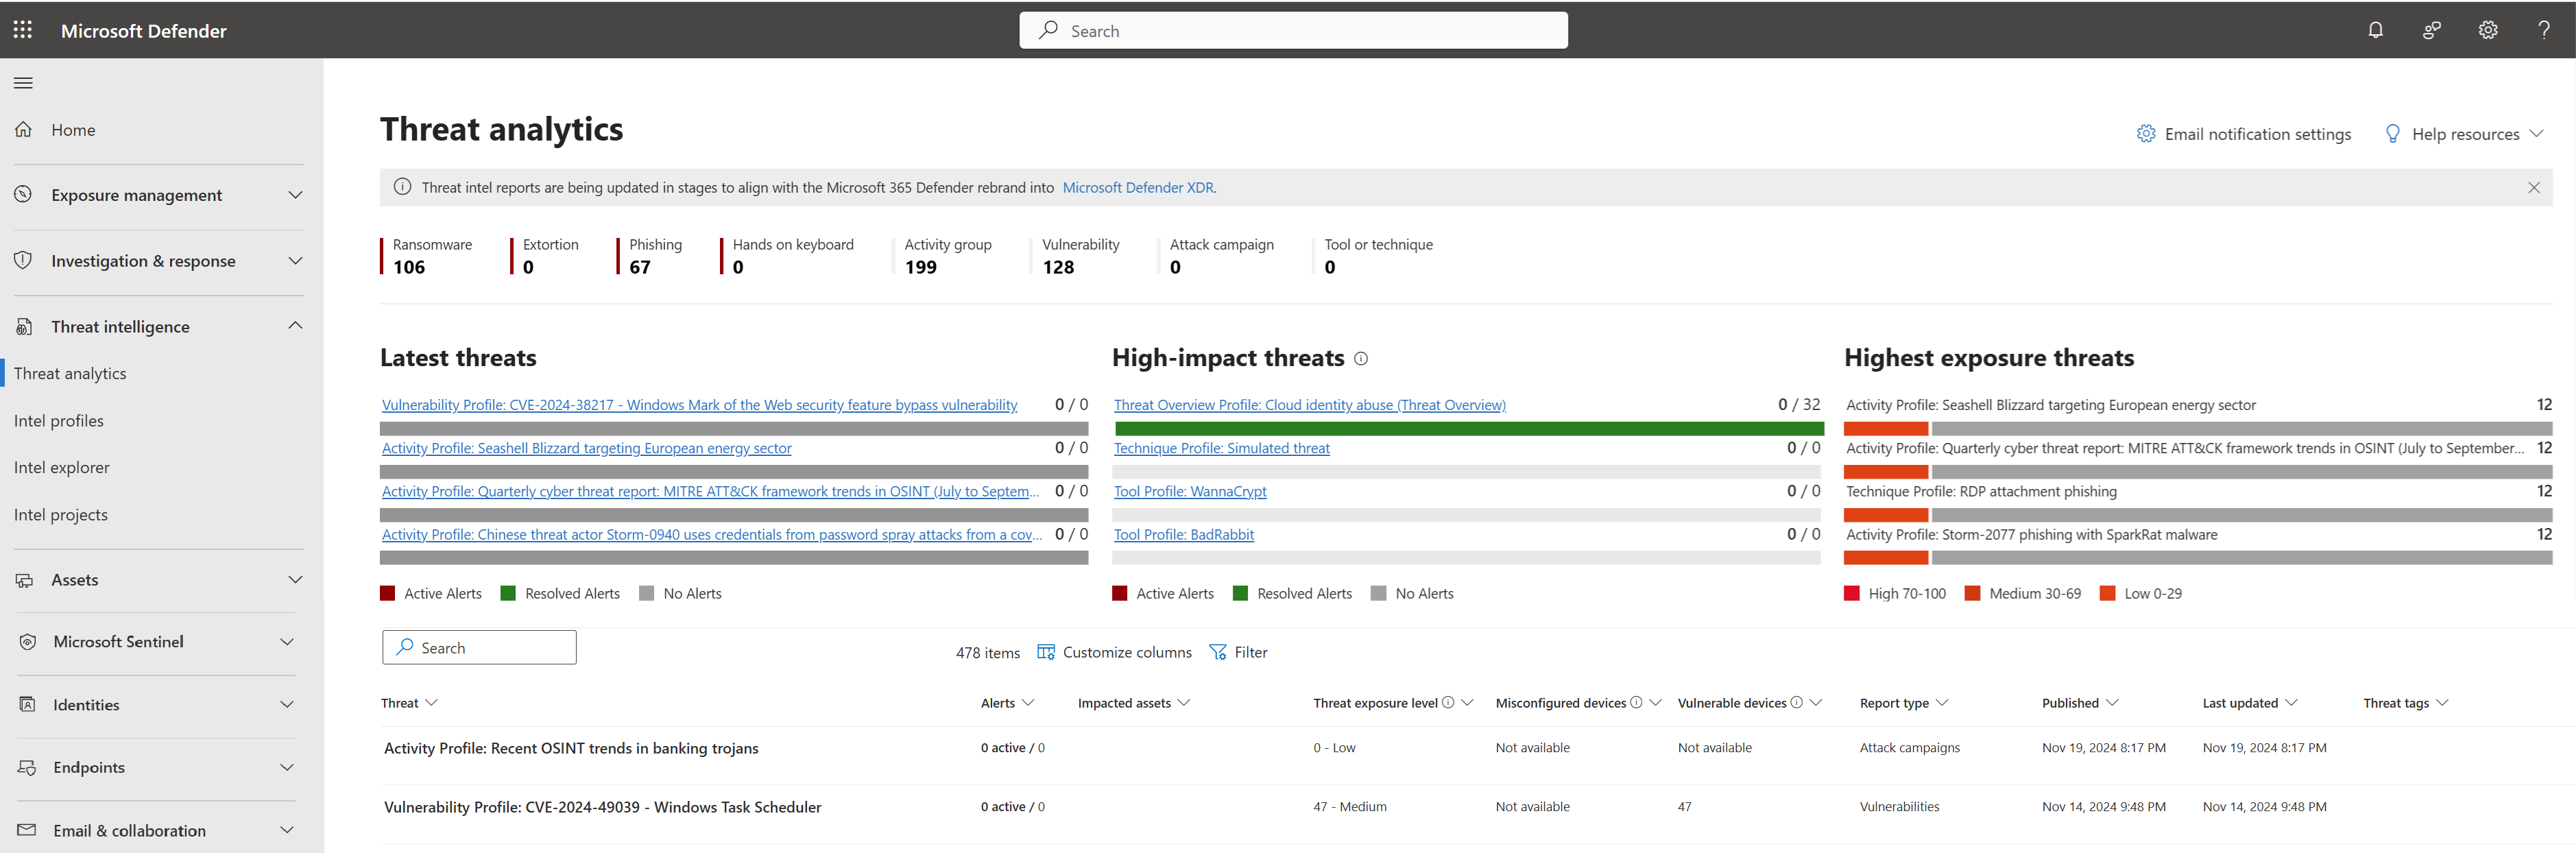The width and height of the screenshot is (2576, 853).
Task: Go to Intel explorer page
Action: click(62, 467)
